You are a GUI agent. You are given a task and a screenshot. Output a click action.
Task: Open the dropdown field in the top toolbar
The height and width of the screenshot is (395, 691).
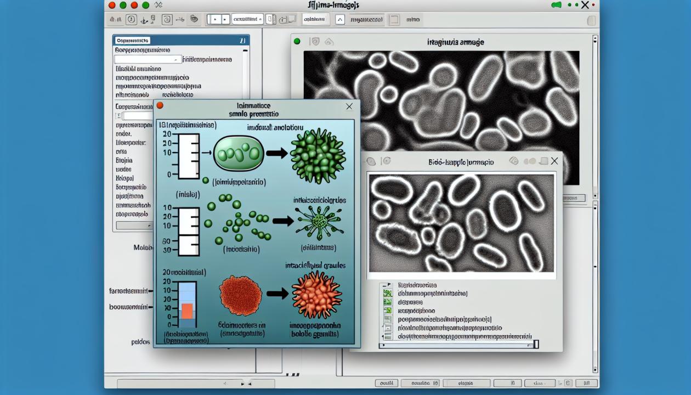(x=246, y=19)
